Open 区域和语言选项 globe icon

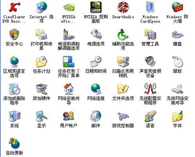coord(14,62)
